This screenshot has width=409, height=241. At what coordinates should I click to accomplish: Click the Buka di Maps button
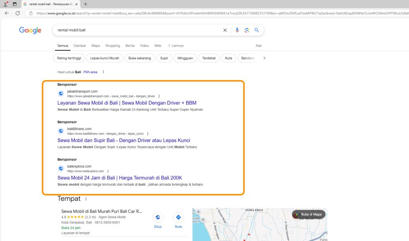coord(308,214)
